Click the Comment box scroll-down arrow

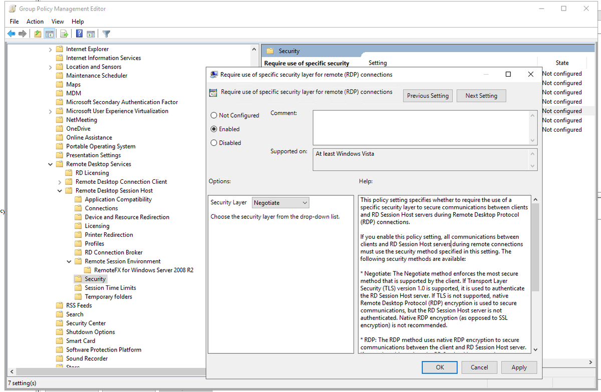(532, 141)
